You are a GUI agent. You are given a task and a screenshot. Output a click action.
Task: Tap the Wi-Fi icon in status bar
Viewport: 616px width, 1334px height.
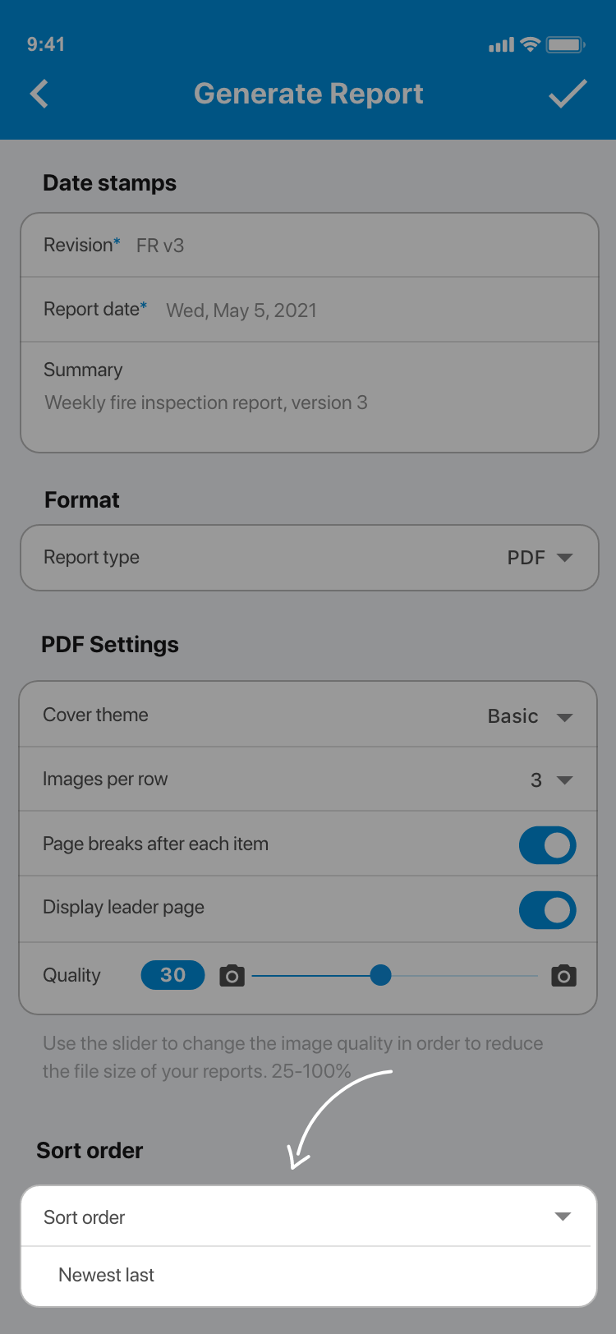[x=531, y=44]
